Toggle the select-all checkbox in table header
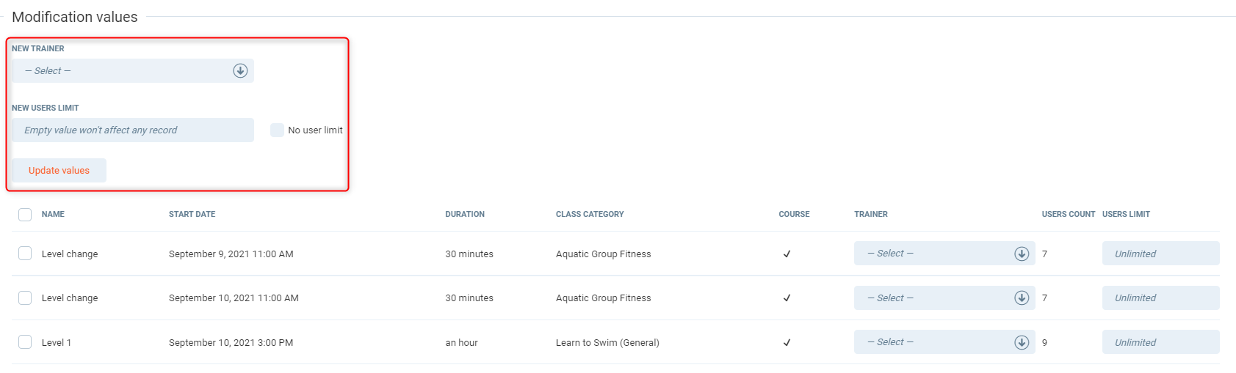 [x=25, y=215]
